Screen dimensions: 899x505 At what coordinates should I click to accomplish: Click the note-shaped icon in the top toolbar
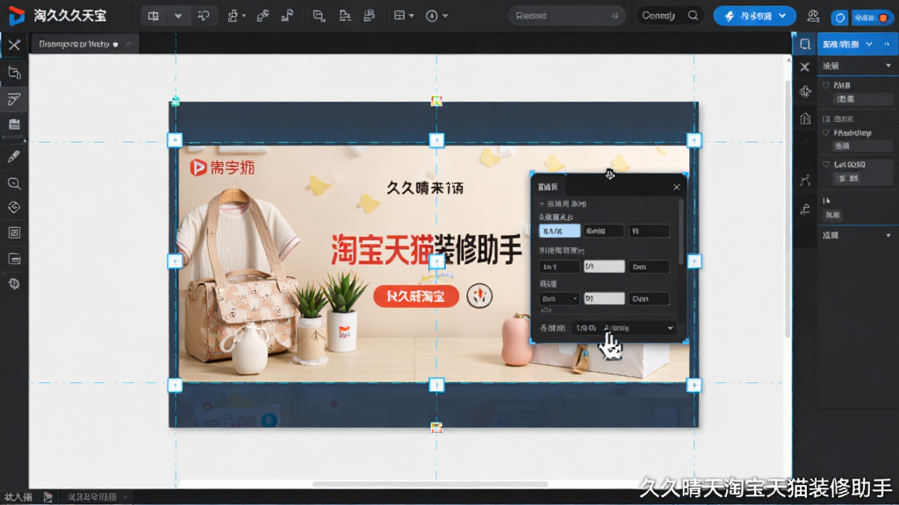pos(287,16)
